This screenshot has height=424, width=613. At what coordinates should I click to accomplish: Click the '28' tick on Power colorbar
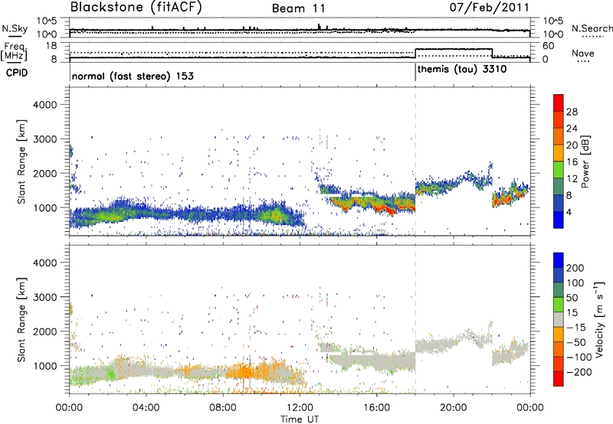pyautogui.click(x=572, y=112)
